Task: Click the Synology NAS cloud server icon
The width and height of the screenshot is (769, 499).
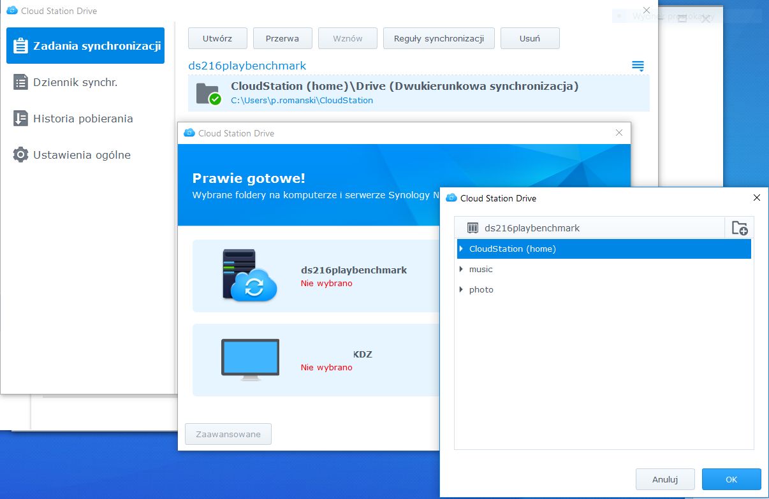Action: click(x=249, y=275)
